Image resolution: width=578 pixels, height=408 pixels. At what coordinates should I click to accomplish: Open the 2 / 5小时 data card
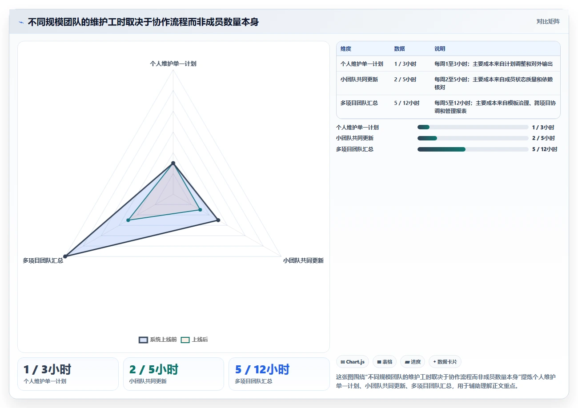[173, 374]
